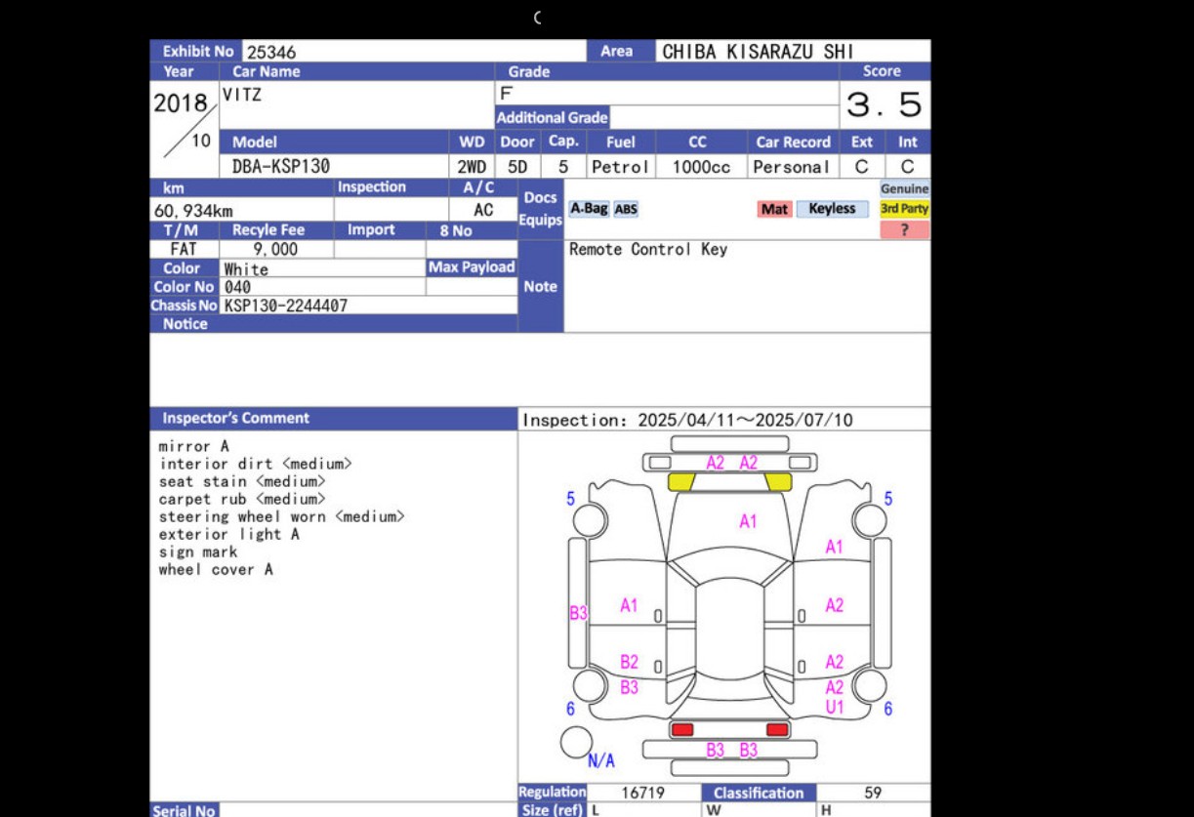1194x817 pixels.
Task: Click the comment 'carpet rub <medium>'
Action: coord(242,499)
